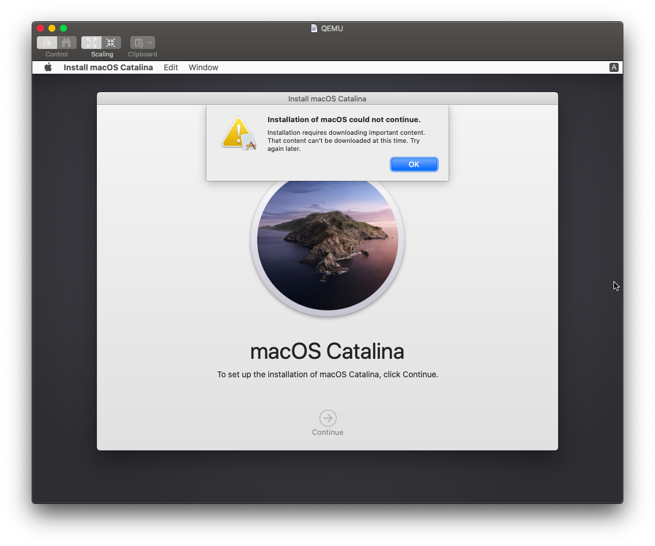Open the Apple menu
Viewport: 655px width, 546px height.
point(48,67)
